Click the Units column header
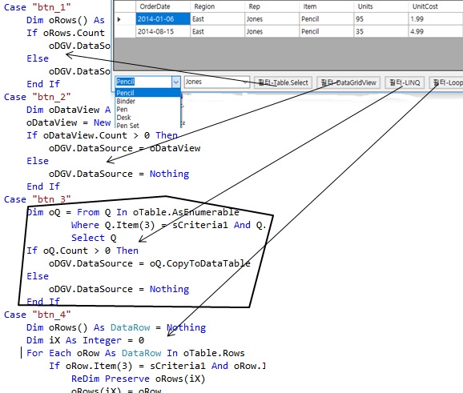 click(x=381, y=6)
